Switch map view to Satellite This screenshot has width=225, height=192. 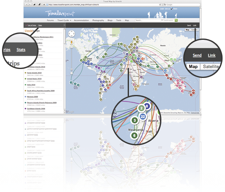tap(194, 30)
